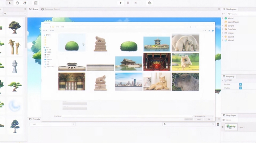
Task: Select the arrow selection tool in toolbar
Action: pyautogui.click(x=10, y=3)
